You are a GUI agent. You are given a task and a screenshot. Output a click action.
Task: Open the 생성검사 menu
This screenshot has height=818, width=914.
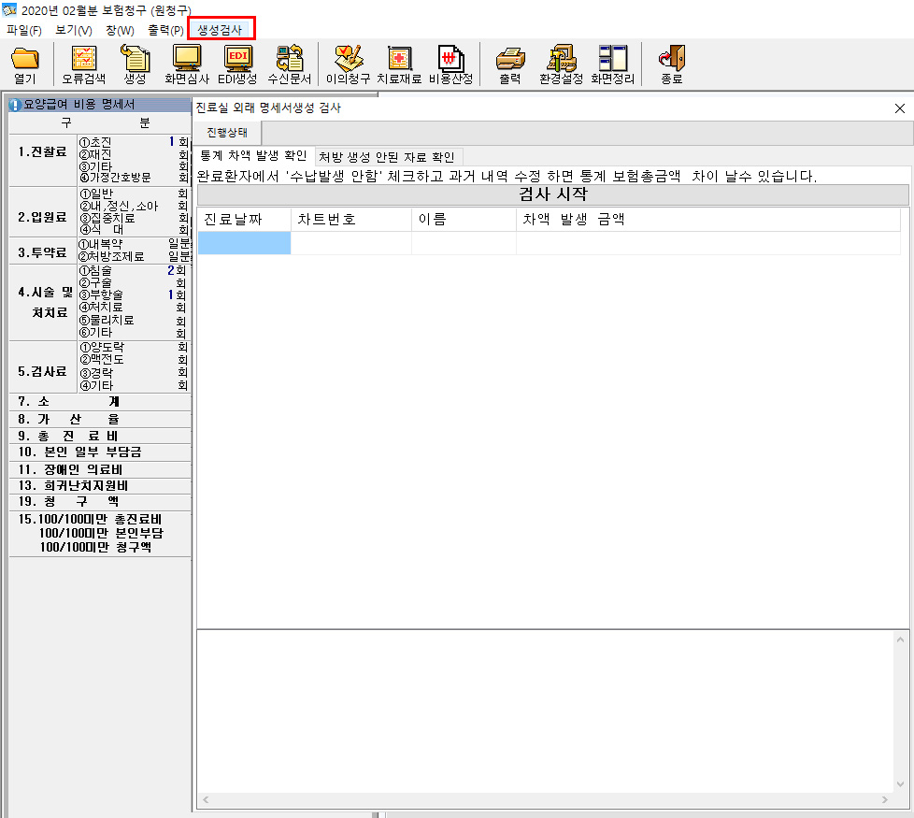click(x=220, y=30)
